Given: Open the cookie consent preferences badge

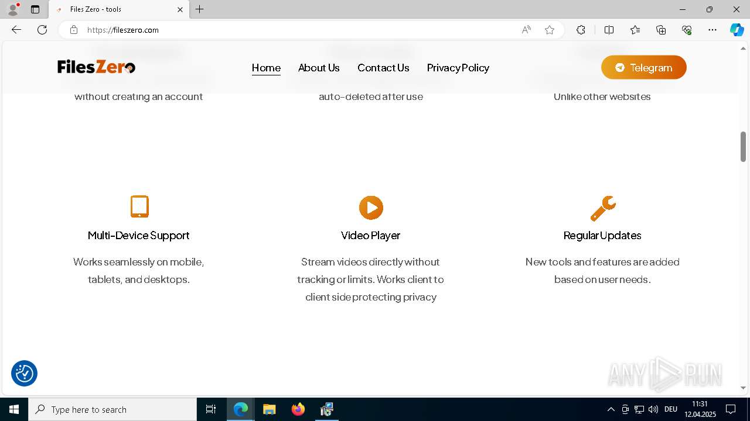Looking at the screenshot, I should click(24, 373).
